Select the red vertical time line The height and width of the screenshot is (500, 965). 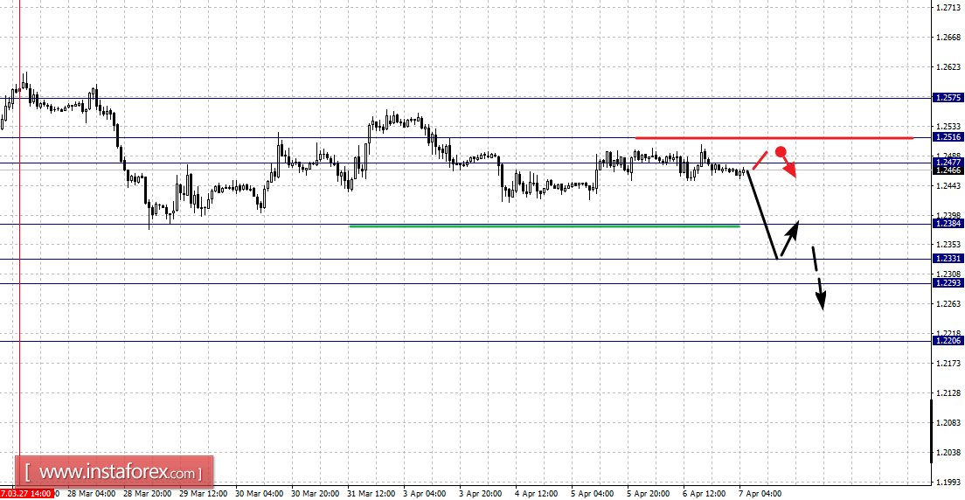click(20, 247)
